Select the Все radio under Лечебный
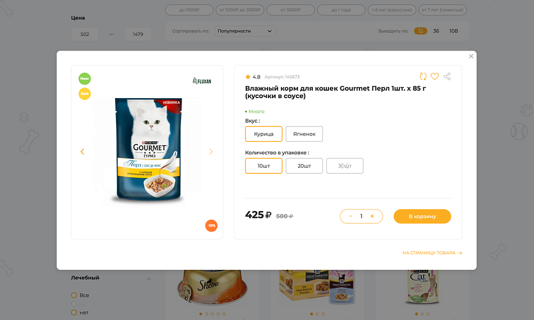The width and height of the screenshot is (534, 320). [x=73, y=295]
